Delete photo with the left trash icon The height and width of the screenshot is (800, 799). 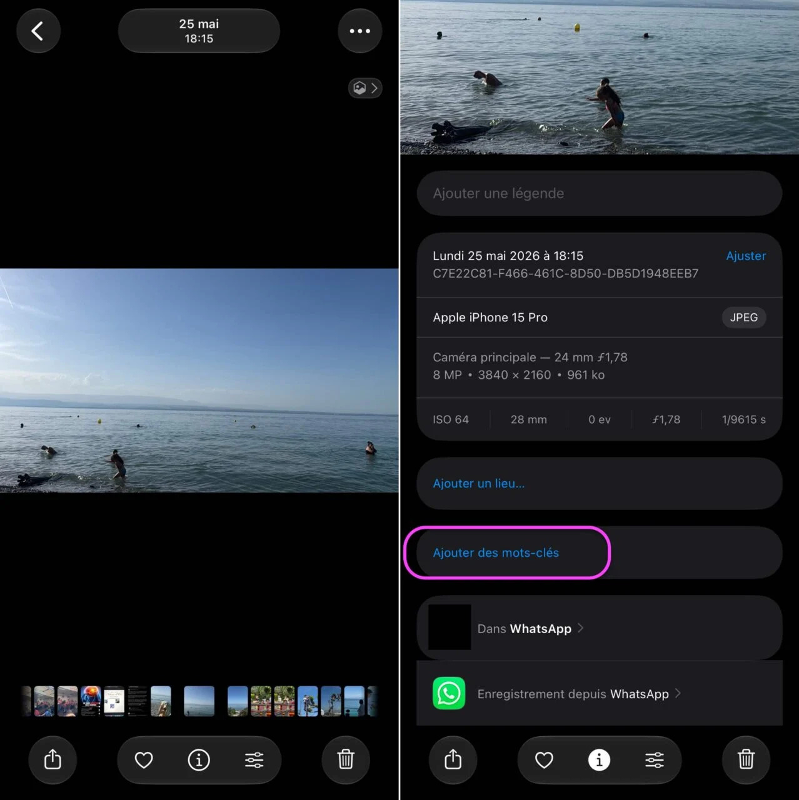346,759
